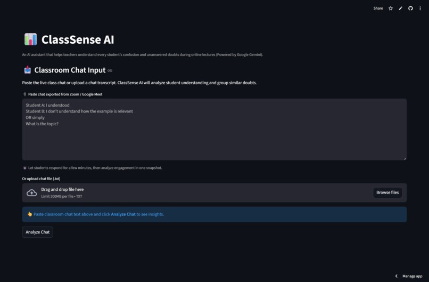The height and width of the screenshot is (282, 429).
Task: Click the Classroom Chat Input heading
Action: [70, 70]
